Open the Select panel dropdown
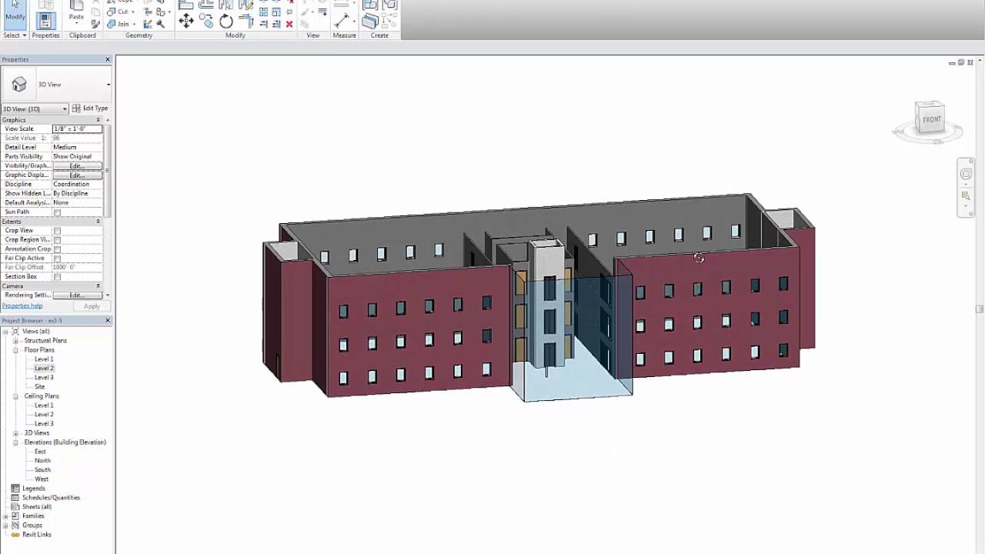Screen dimensions: 985x554 15,35
